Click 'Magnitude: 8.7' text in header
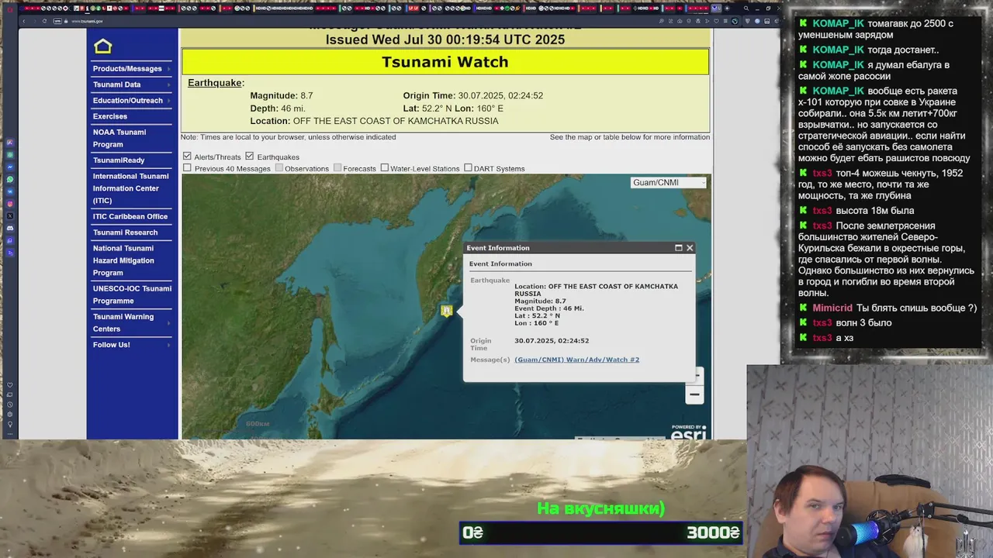 [x=282, y=96]
